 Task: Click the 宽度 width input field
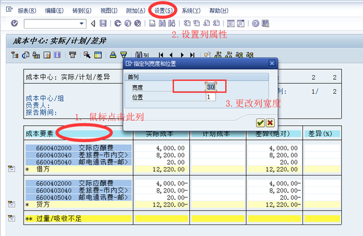pos(211,87)
